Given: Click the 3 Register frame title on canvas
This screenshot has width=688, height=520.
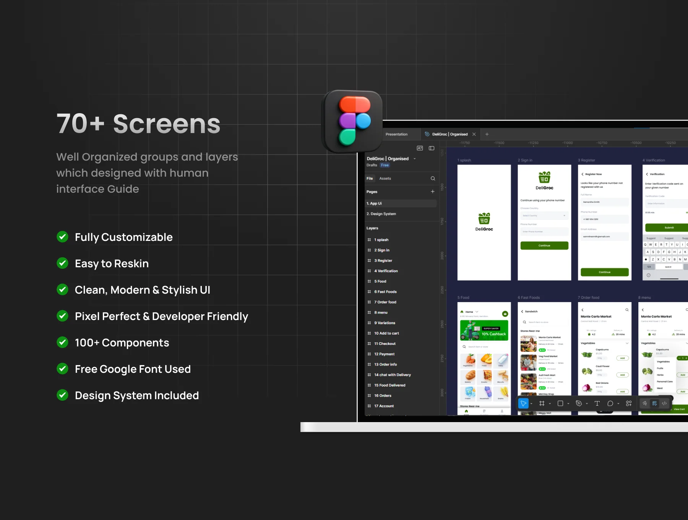Looking at the screenshot, I should click(586, 160).
